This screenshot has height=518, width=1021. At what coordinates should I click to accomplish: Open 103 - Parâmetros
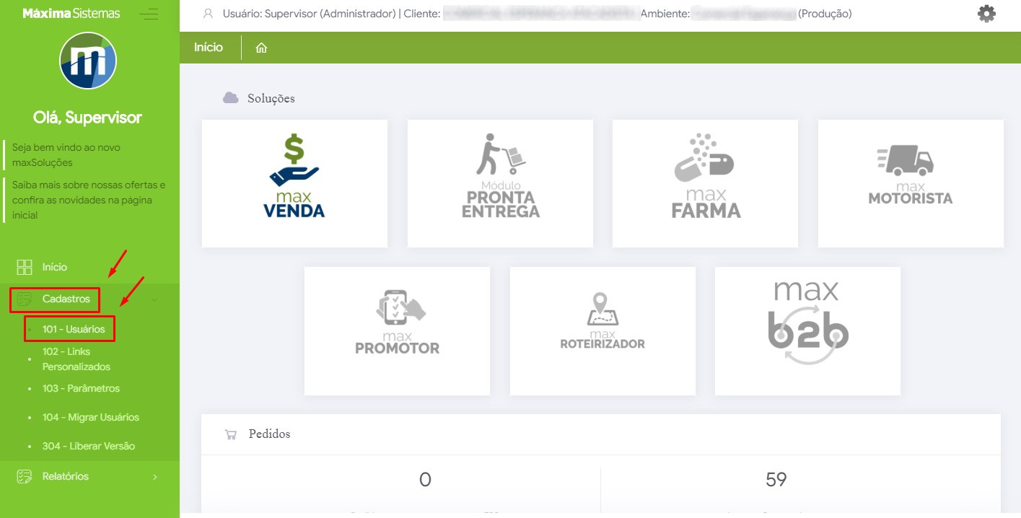(x=81, y=388)
